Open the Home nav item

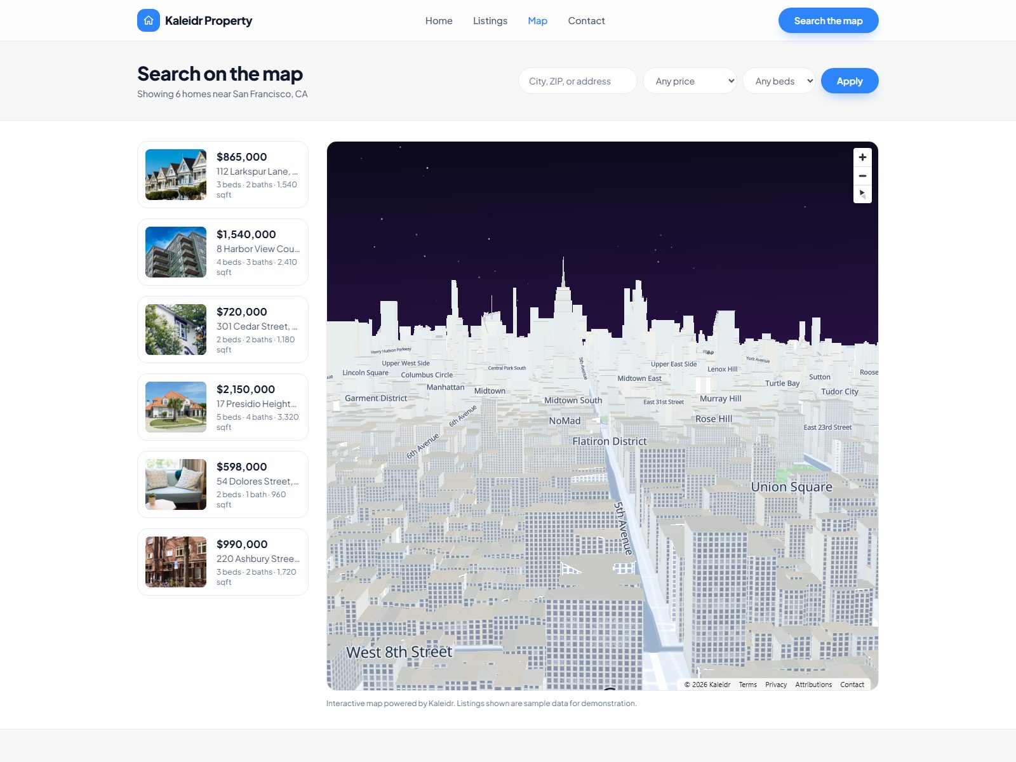tap(439, 20)
